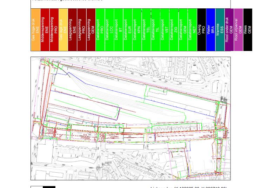261x188 pixels.
Task: Select the green Datatransport NET legend swatch
Action: pyautogui.click(x=193, y=30)
